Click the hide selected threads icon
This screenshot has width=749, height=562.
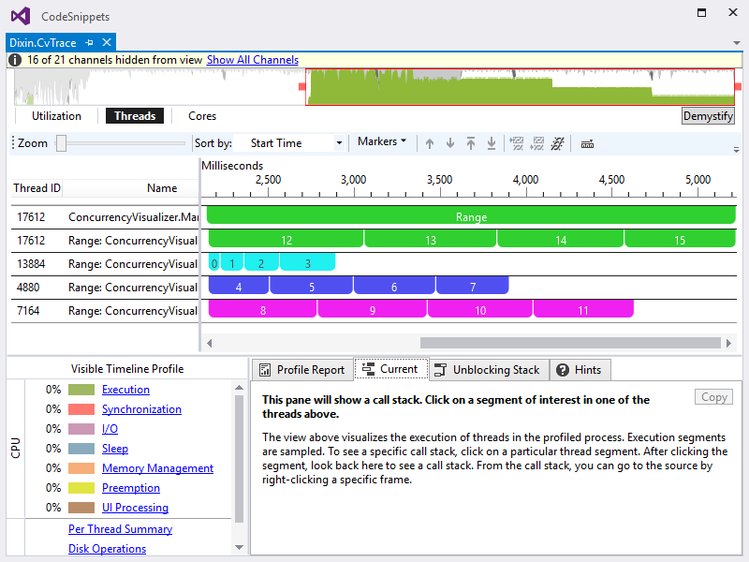[517, 143]
